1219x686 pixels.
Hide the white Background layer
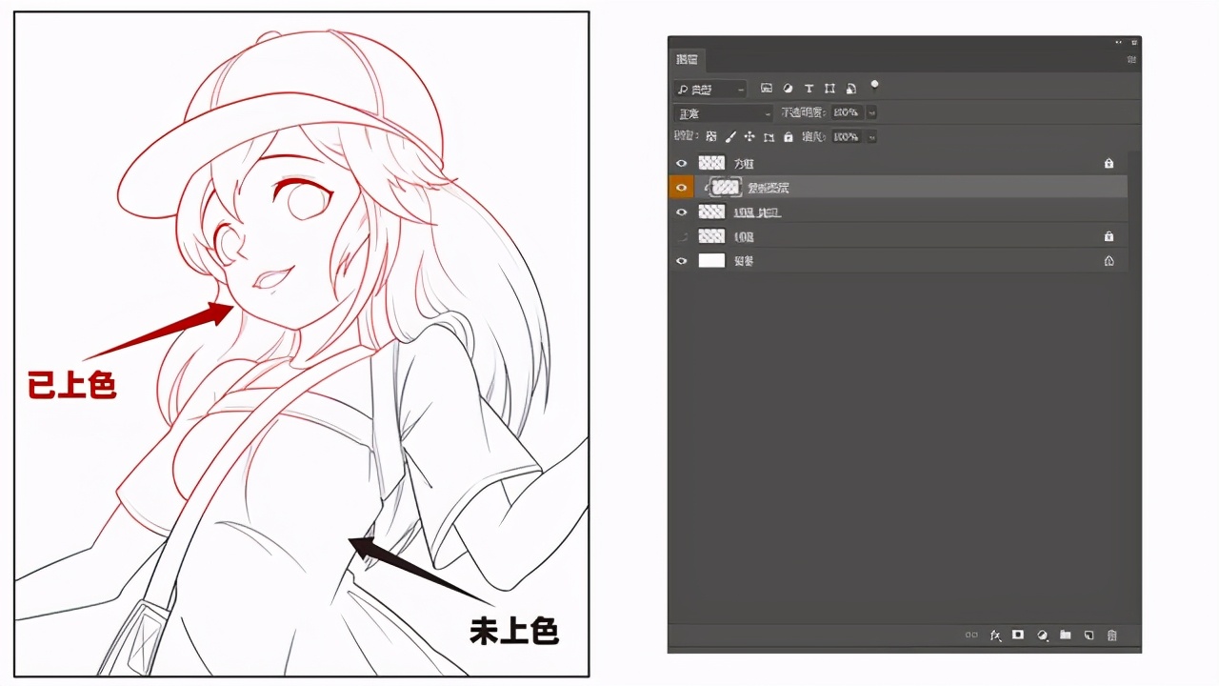681,261
